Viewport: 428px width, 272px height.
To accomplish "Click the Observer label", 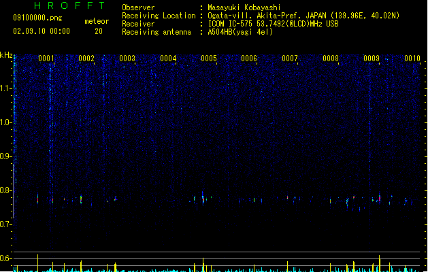I will 138,7.
